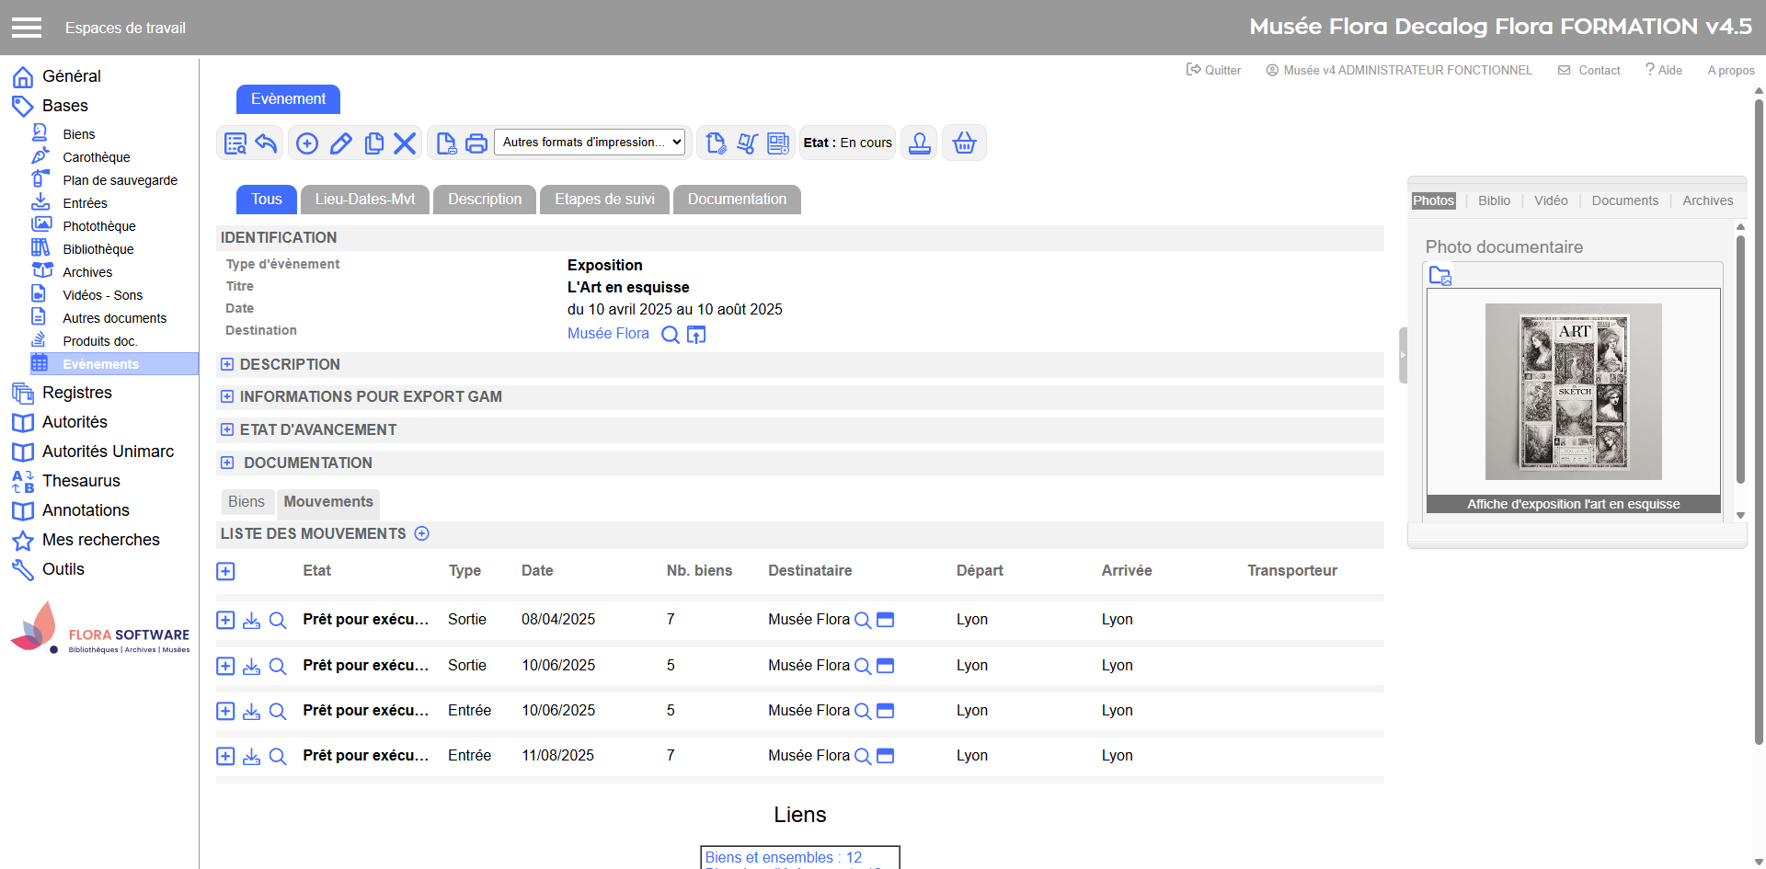Open the Biens et ensembles : 12 link
This screenshot has width=1766, height=869.
(783, 857)
